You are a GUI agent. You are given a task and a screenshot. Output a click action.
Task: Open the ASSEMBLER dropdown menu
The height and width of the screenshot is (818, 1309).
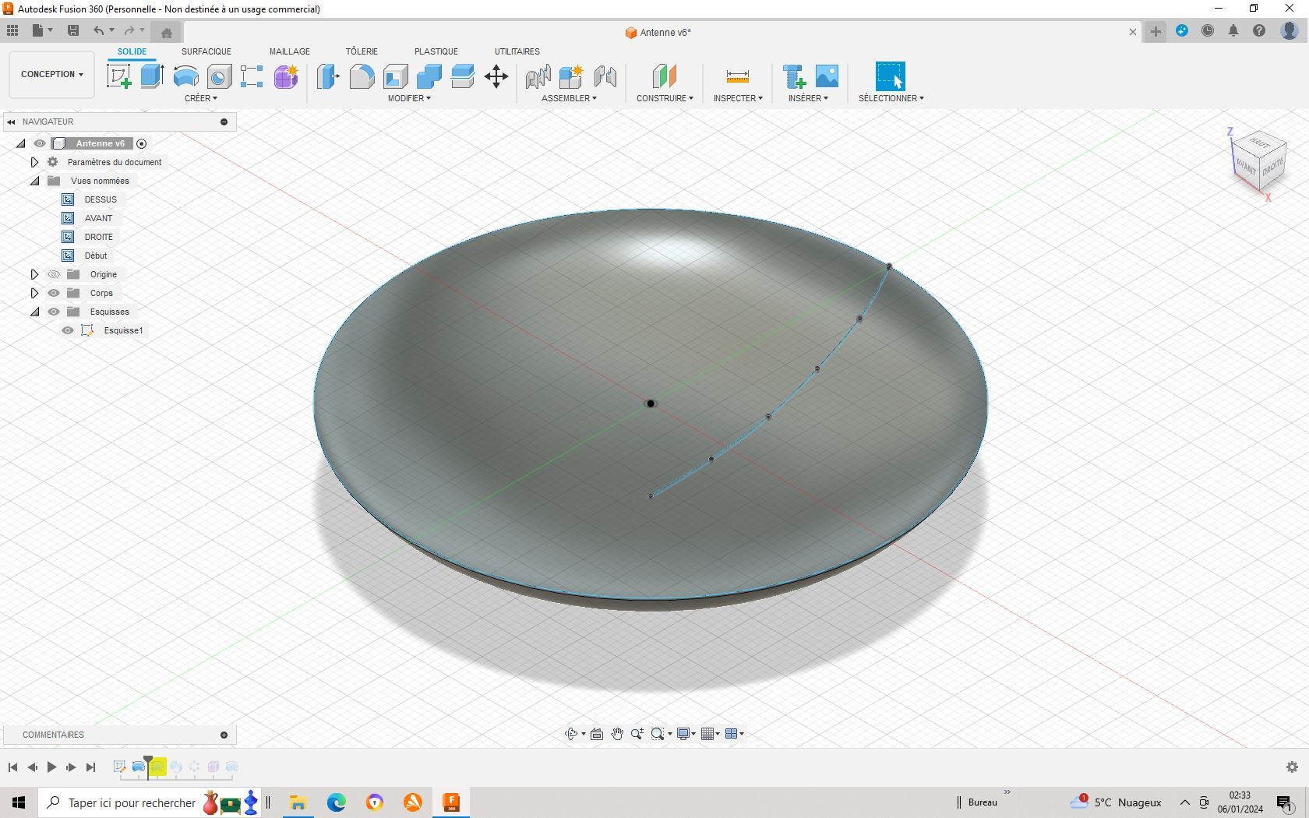pyautogui.click(x=569, y=98)
